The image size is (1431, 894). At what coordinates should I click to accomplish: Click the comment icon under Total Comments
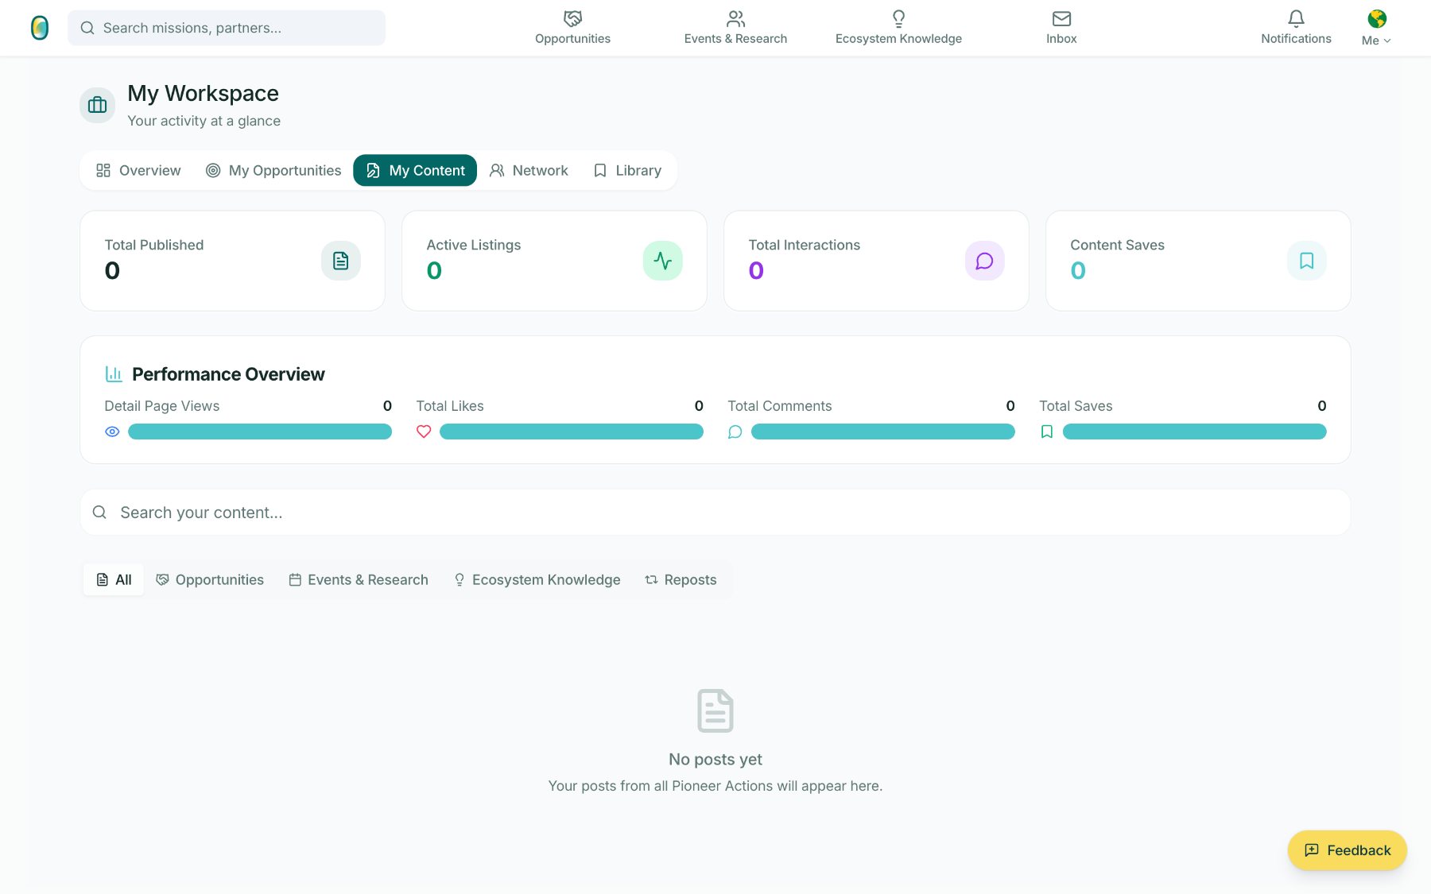735,432
